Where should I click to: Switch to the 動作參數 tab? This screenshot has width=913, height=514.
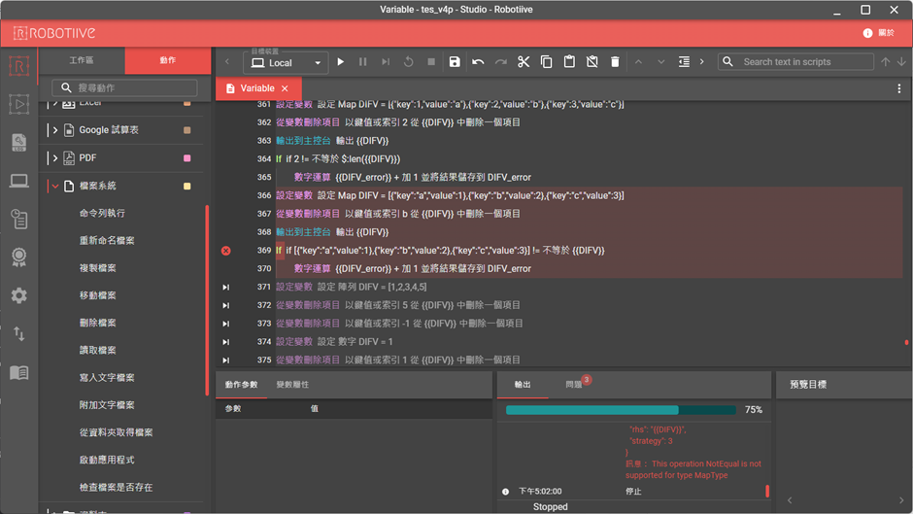tap(241, 385)
